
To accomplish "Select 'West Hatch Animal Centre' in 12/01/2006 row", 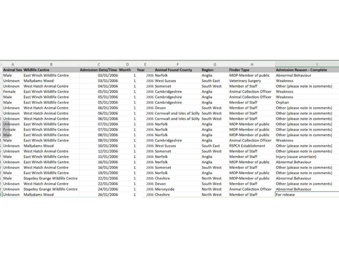I will click(x=51, y=151).
